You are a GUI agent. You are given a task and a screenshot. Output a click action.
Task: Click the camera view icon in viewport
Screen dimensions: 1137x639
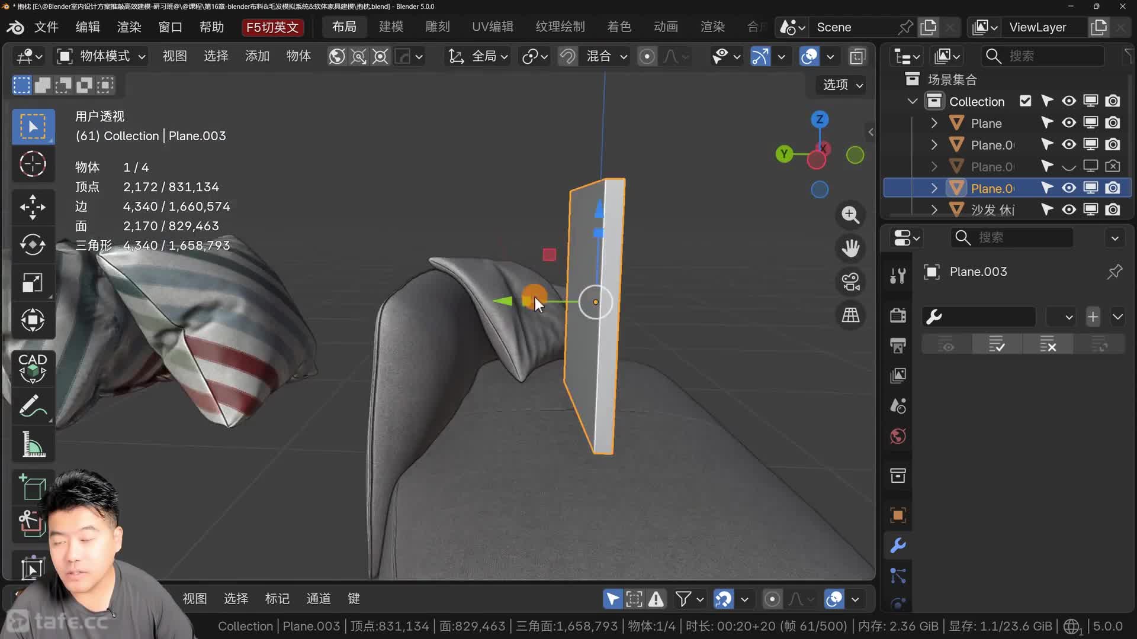[851, 282]
